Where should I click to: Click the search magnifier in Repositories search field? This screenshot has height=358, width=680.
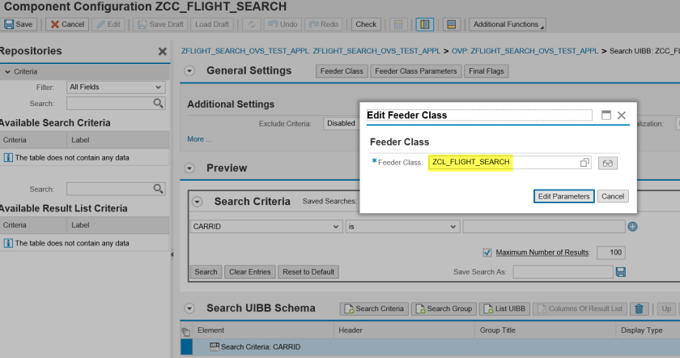click(x=159, y=104)
